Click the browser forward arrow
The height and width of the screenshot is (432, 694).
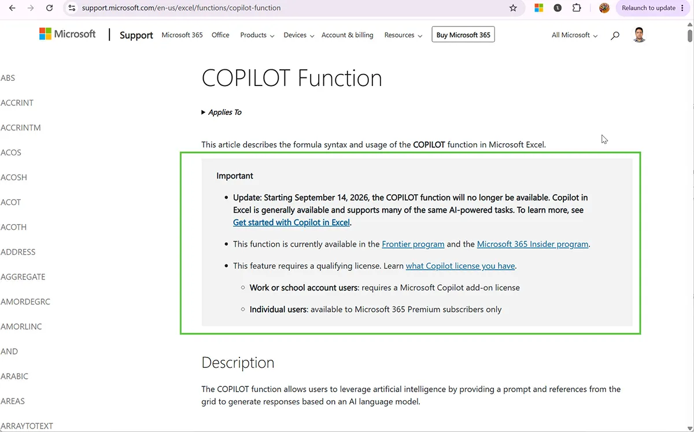coord(31,8)
